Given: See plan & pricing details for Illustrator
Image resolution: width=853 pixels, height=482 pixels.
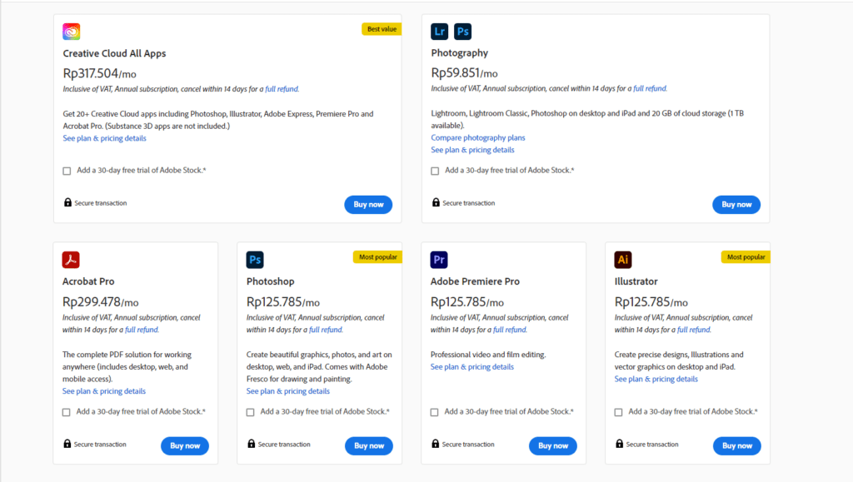Looking at the screenshot, I should click(x=656, y=380).
